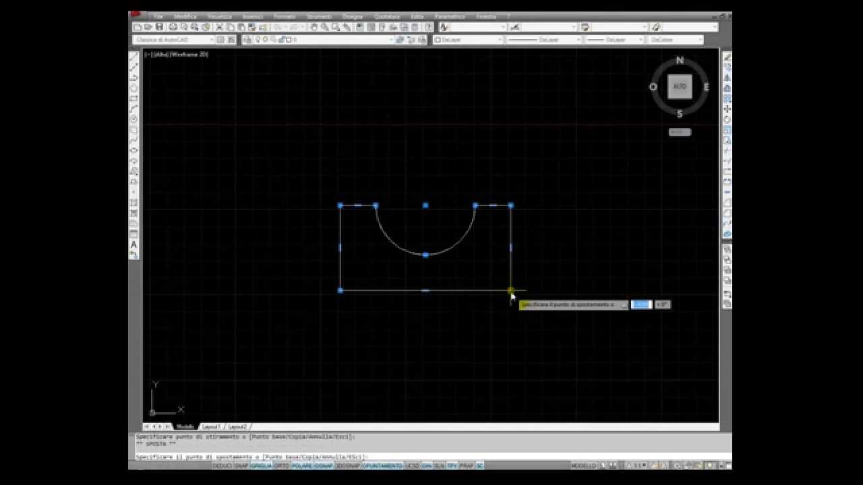Open the DaLayer color dropdown
This screenshot has height=485, width=863.
(x=468, y=40)
